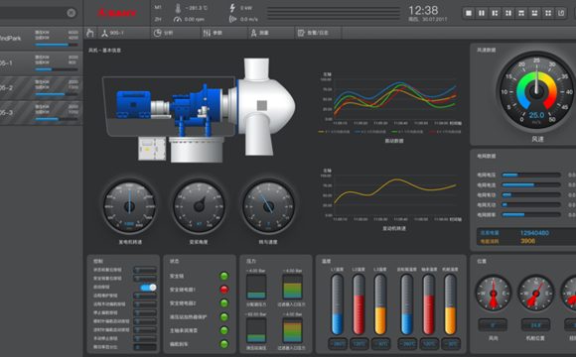Switch to two-column layout icon
Image resolution: width=576 pixels, height=357 pixels.
pos(482,13)
